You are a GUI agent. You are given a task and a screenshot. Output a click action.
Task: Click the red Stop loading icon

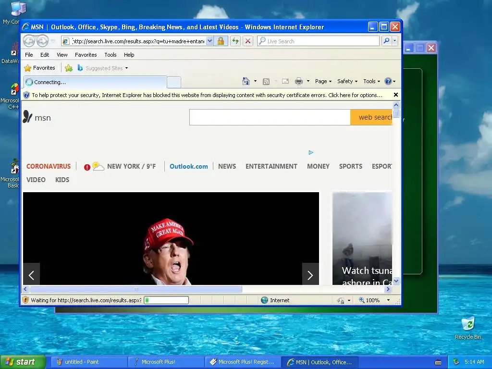coord(248,41)
